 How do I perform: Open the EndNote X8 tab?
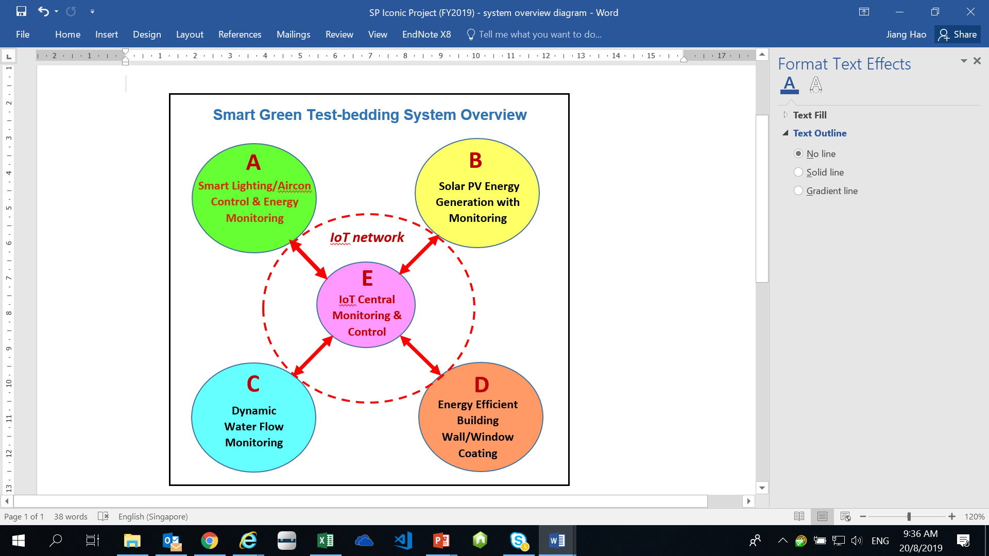click(x=427, y=34)
